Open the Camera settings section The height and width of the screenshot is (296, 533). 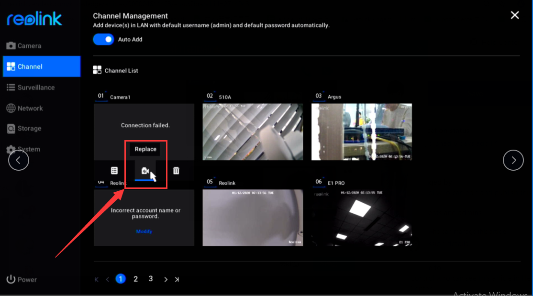(24, 45)
